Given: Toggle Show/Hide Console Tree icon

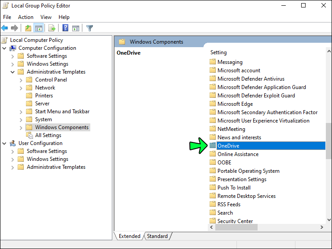Looking at the screenshot, I should pos(39,28).
